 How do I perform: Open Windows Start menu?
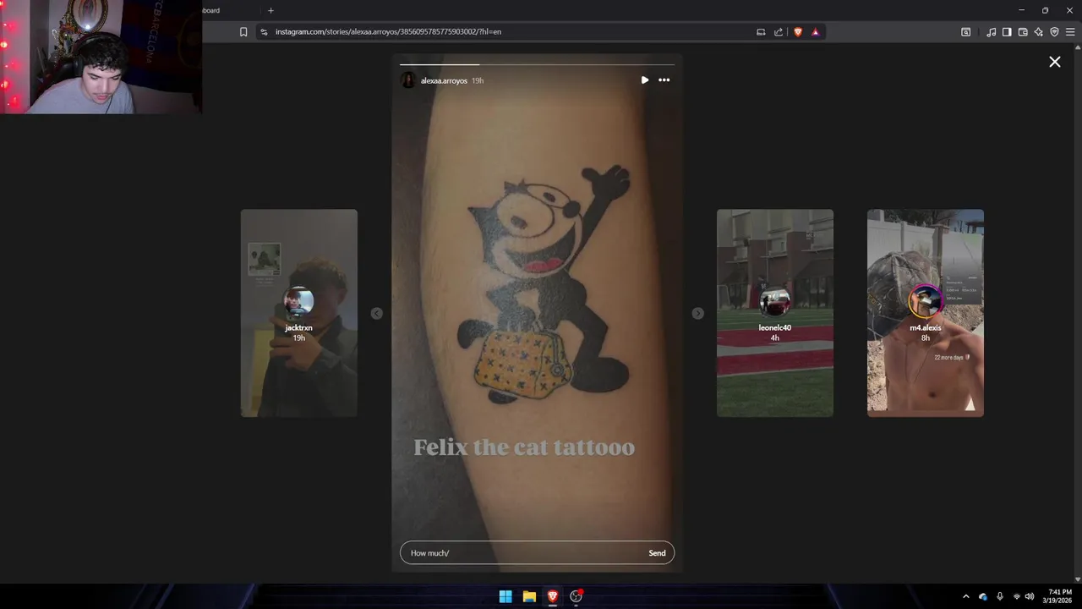[505, 596]
